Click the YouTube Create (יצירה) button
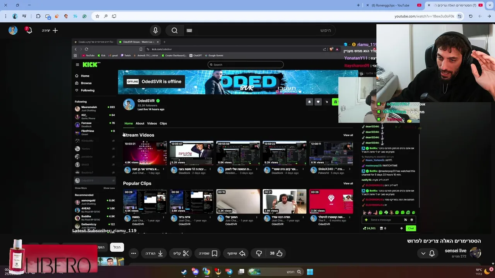The image size is (495, 278). click(50, 31)
